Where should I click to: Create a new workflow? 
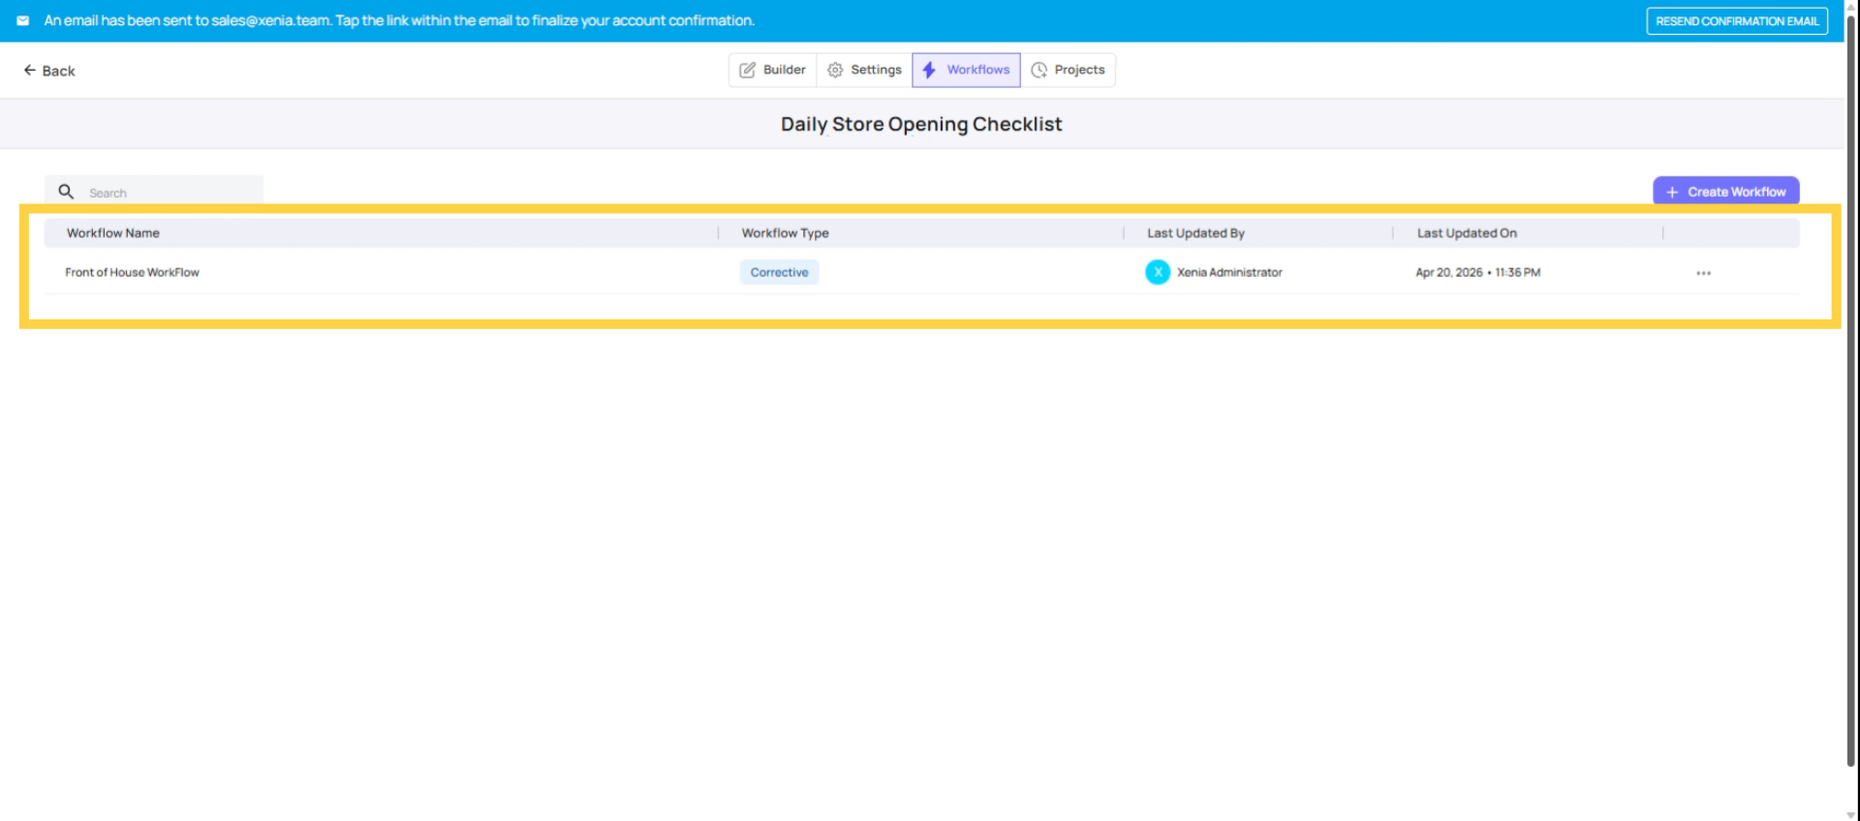[1725, 192]
